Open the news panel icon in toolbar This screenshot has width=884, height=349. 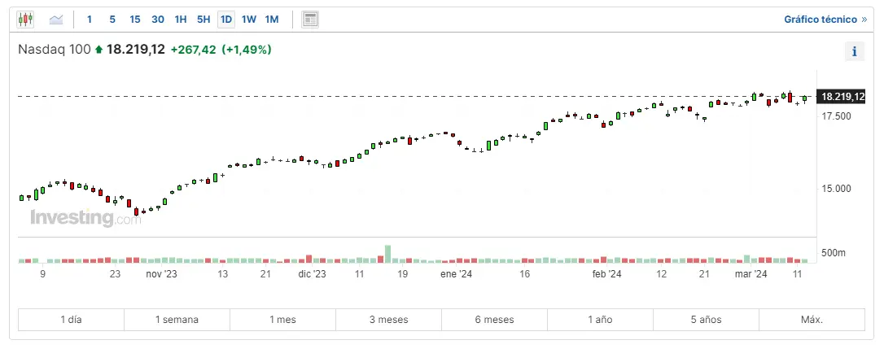[309, 19]
